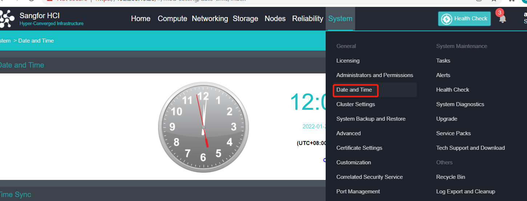Go to the Networking menu
The height and width of the screenshot is (201, 527).
(x=210, y=19)
